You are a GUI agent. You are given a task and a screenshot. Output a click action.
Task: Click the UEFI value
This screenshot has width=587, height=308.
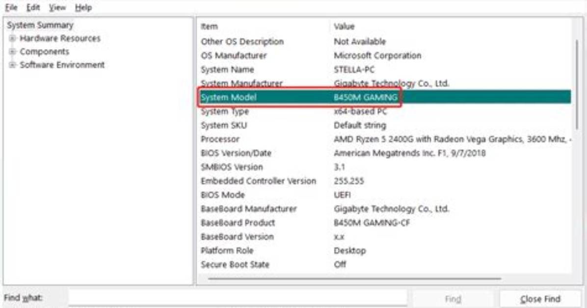pos(342,195)
